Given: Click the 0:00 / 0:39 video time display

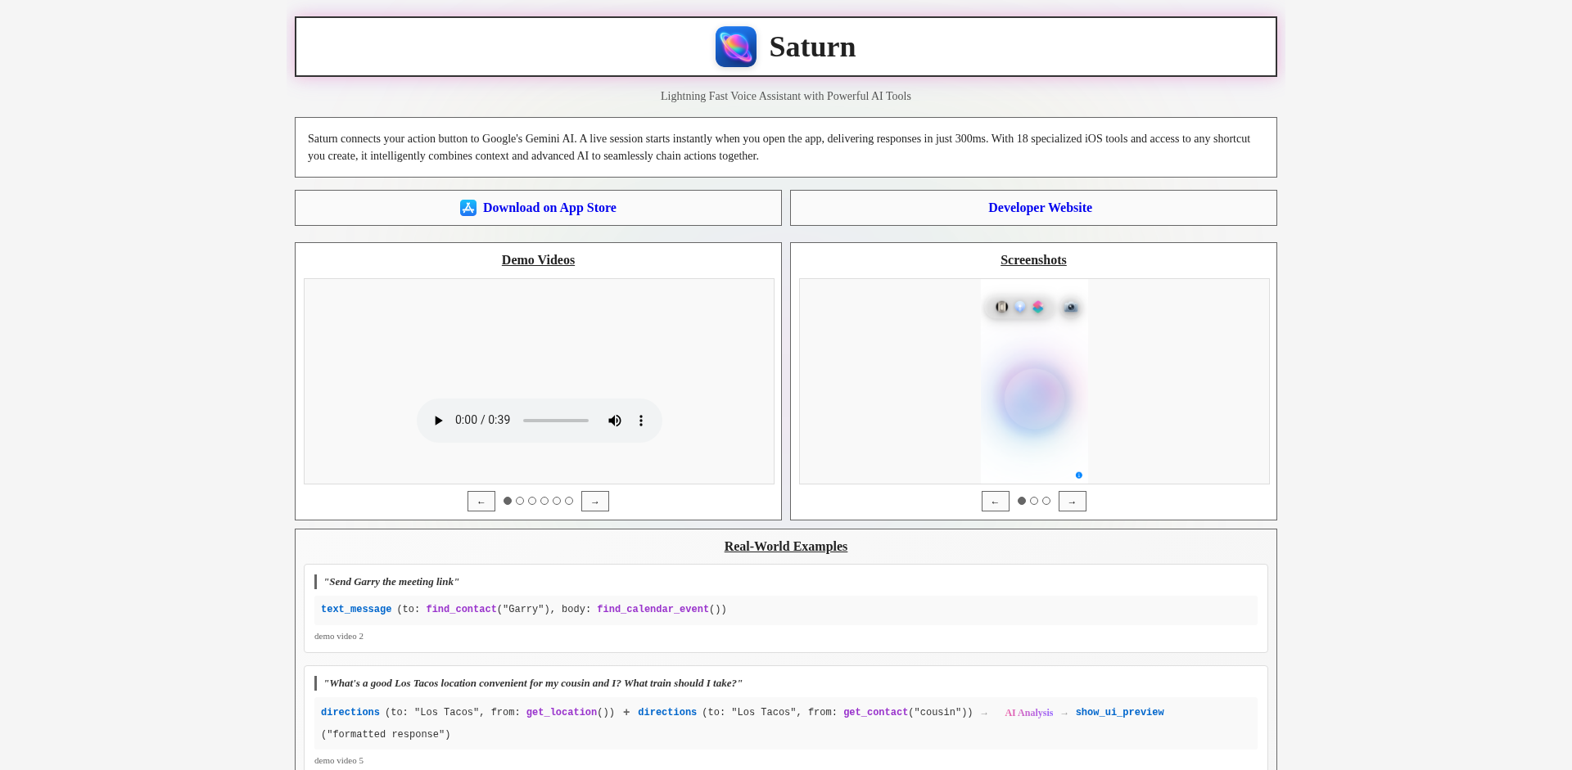Looking at the screenshot, I should 482,421.
